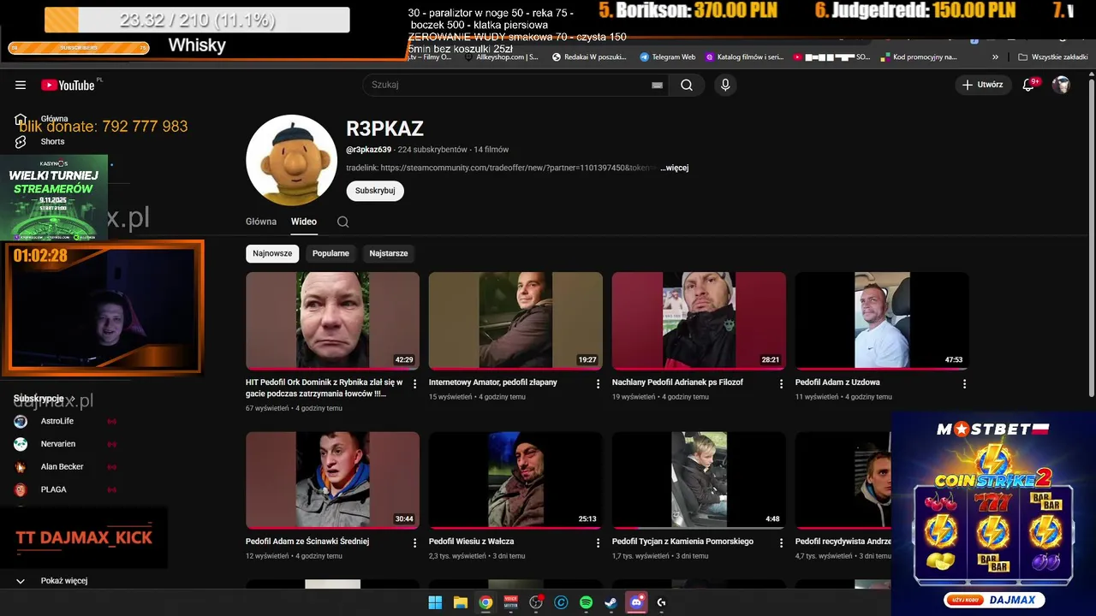1096x616 pixels.
Task: Open Voicemeeter from the taskbar
Action: pos(510,602)
